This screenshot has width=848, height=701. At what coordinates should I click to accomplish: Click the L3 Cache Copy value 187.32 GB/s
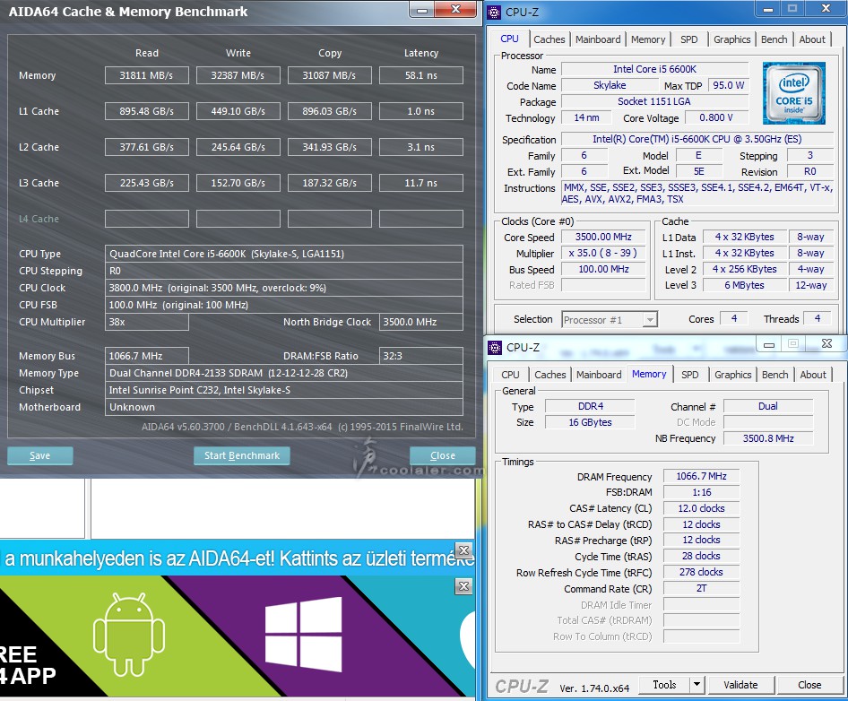pyautogui.click(x=329, y=183)
